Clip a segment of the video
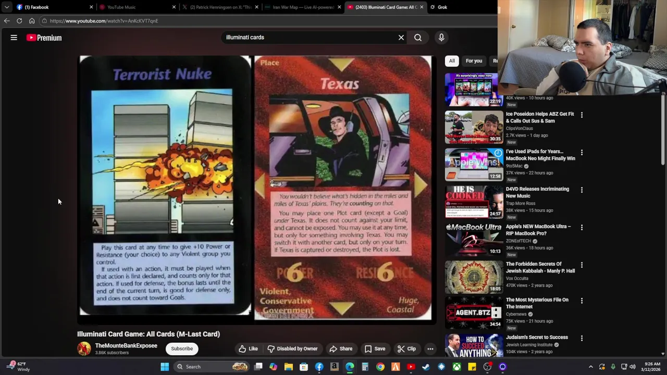Viewport: 667px width, 375px height. point(406,349)
